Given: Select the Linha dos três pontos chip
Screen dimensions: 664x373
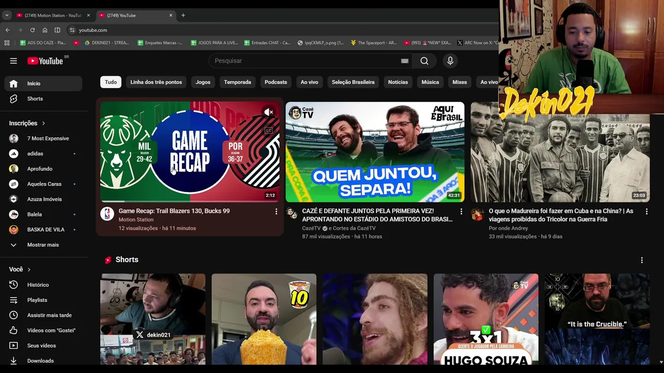Looking at the screenshot, I should coord(156,82).
